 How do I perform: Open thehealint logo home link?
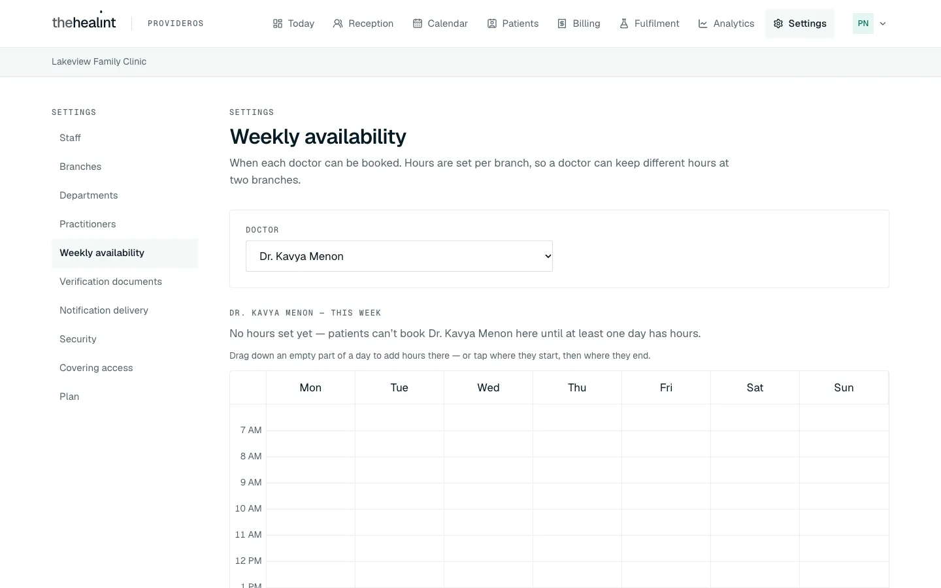tap(84, 22)
